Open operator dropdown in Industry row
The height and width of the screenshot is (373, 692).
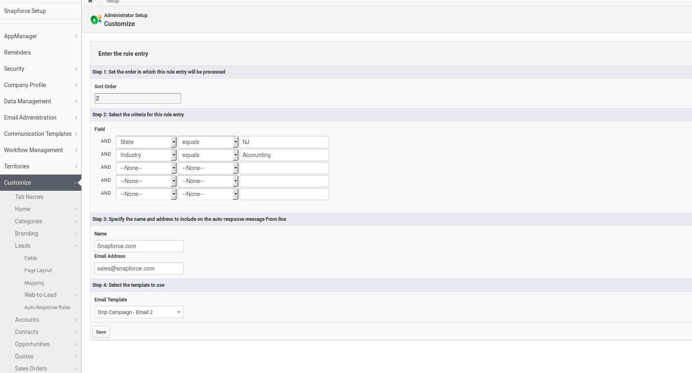click(208, 155)
